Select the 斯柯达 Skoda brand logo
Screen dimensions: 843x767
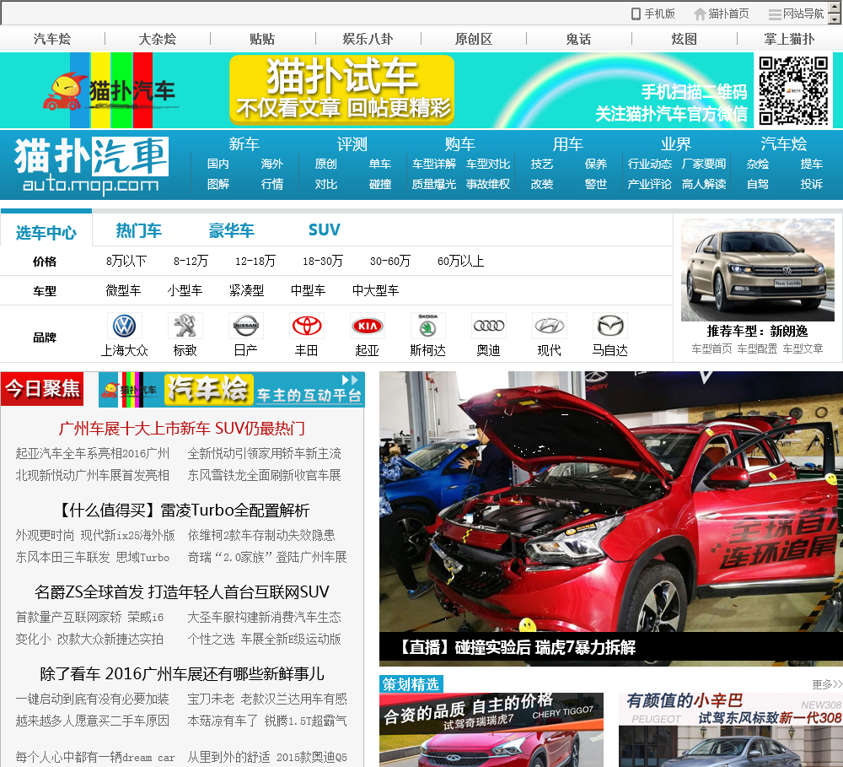428,326
